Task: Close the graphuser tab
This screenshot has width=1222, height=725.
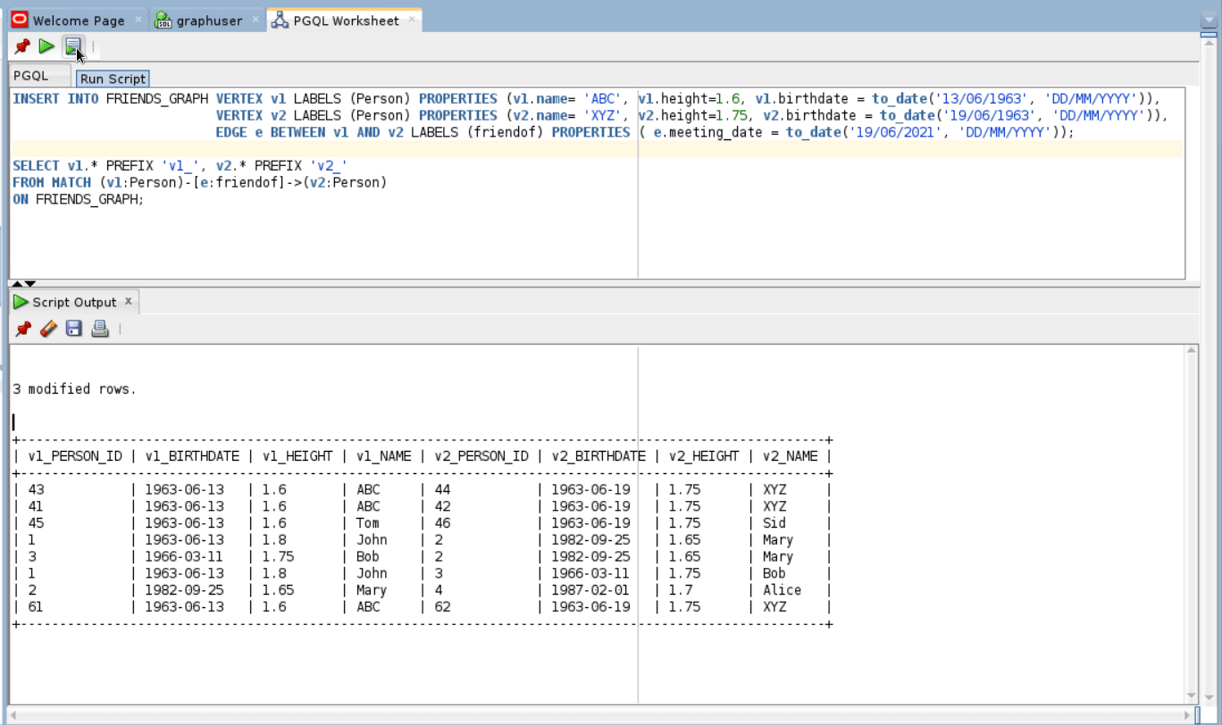Action: click(255, 20)
